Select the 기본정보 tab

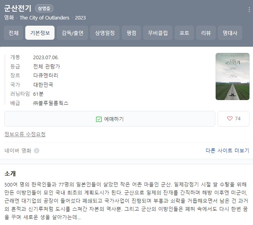click(40, 33)
